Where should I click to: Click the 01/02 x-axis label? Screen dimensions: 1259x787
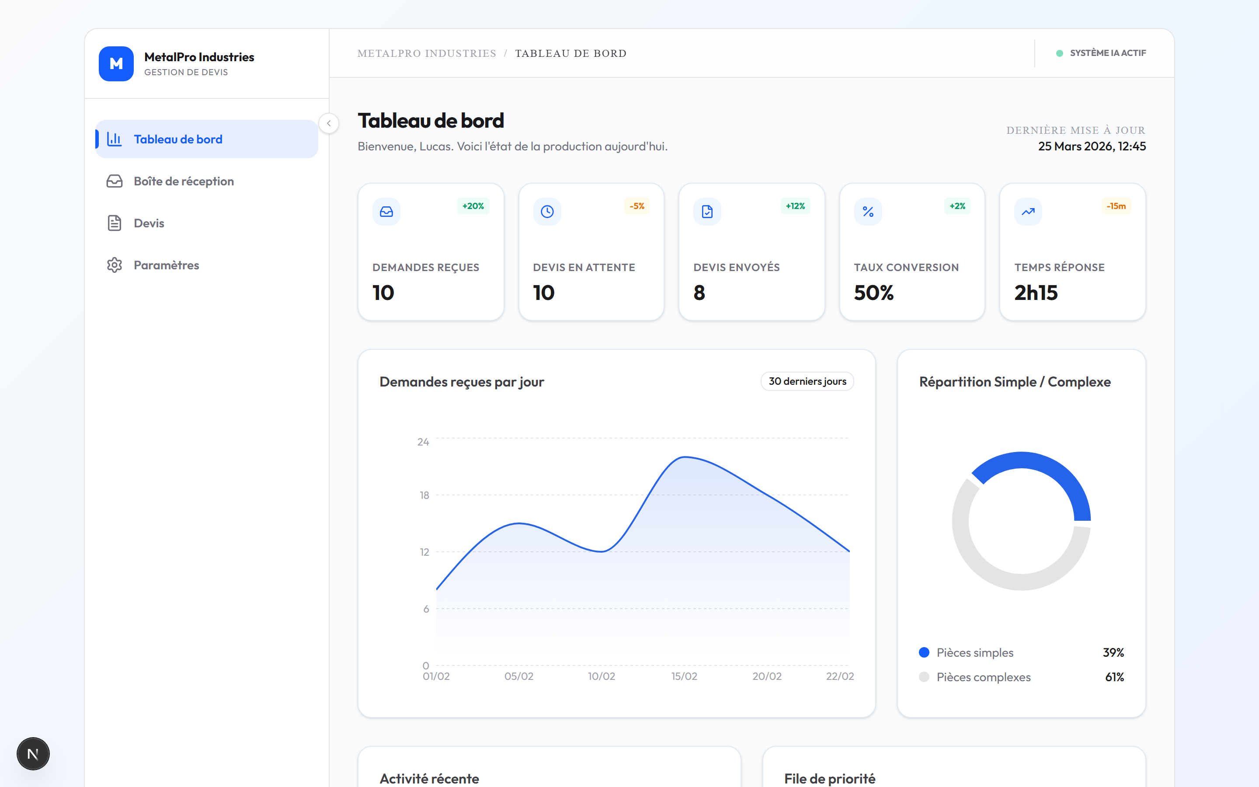pyautogui.click(x=436, y=676)
